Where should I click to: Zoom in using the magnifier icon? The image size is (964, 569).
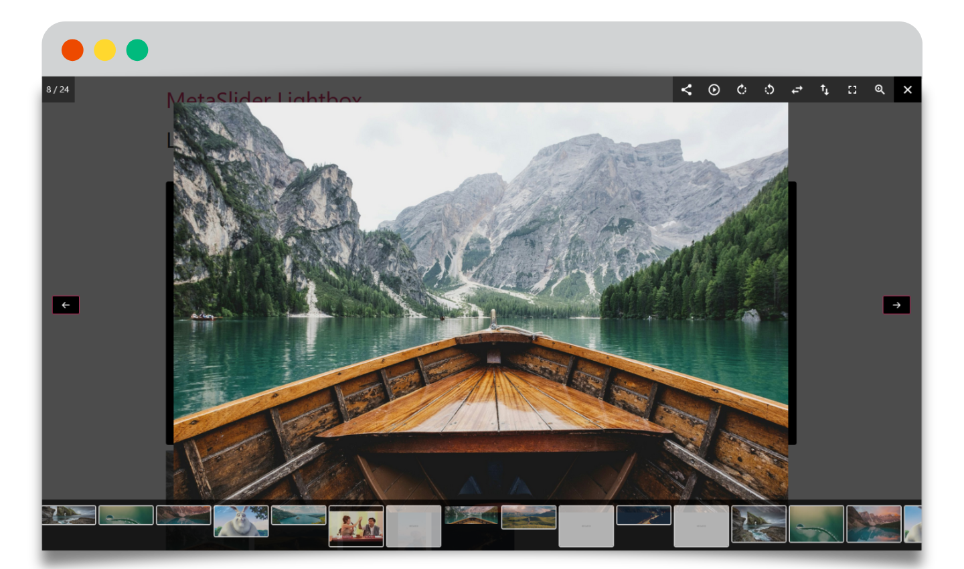[880, 90]
